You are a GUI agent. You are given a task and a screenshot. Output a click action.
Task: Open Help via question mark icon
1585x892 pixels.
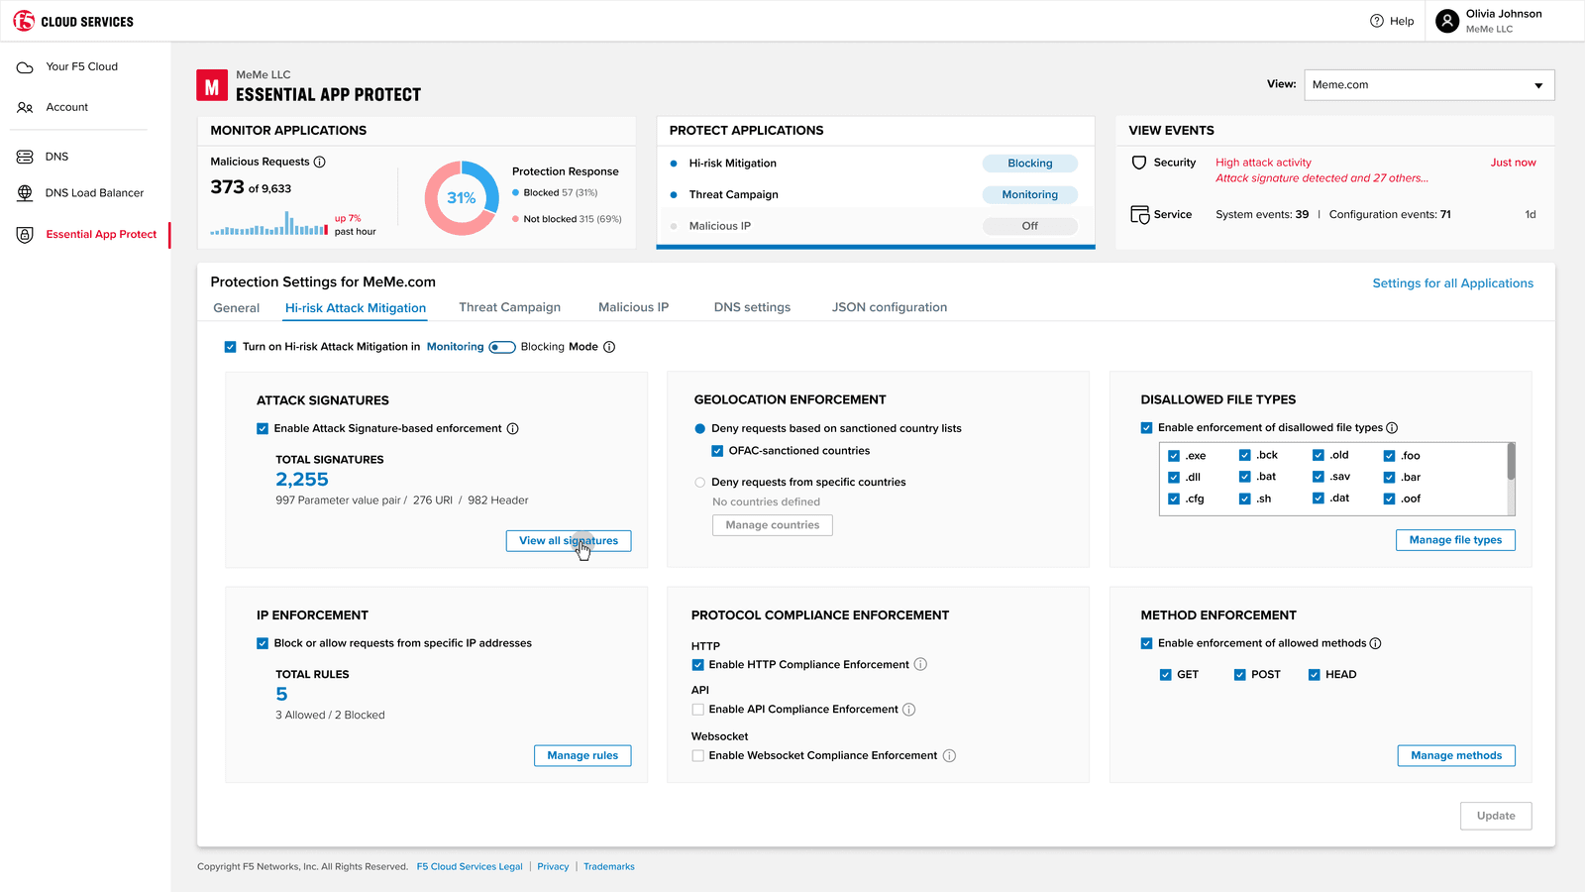1376,20
